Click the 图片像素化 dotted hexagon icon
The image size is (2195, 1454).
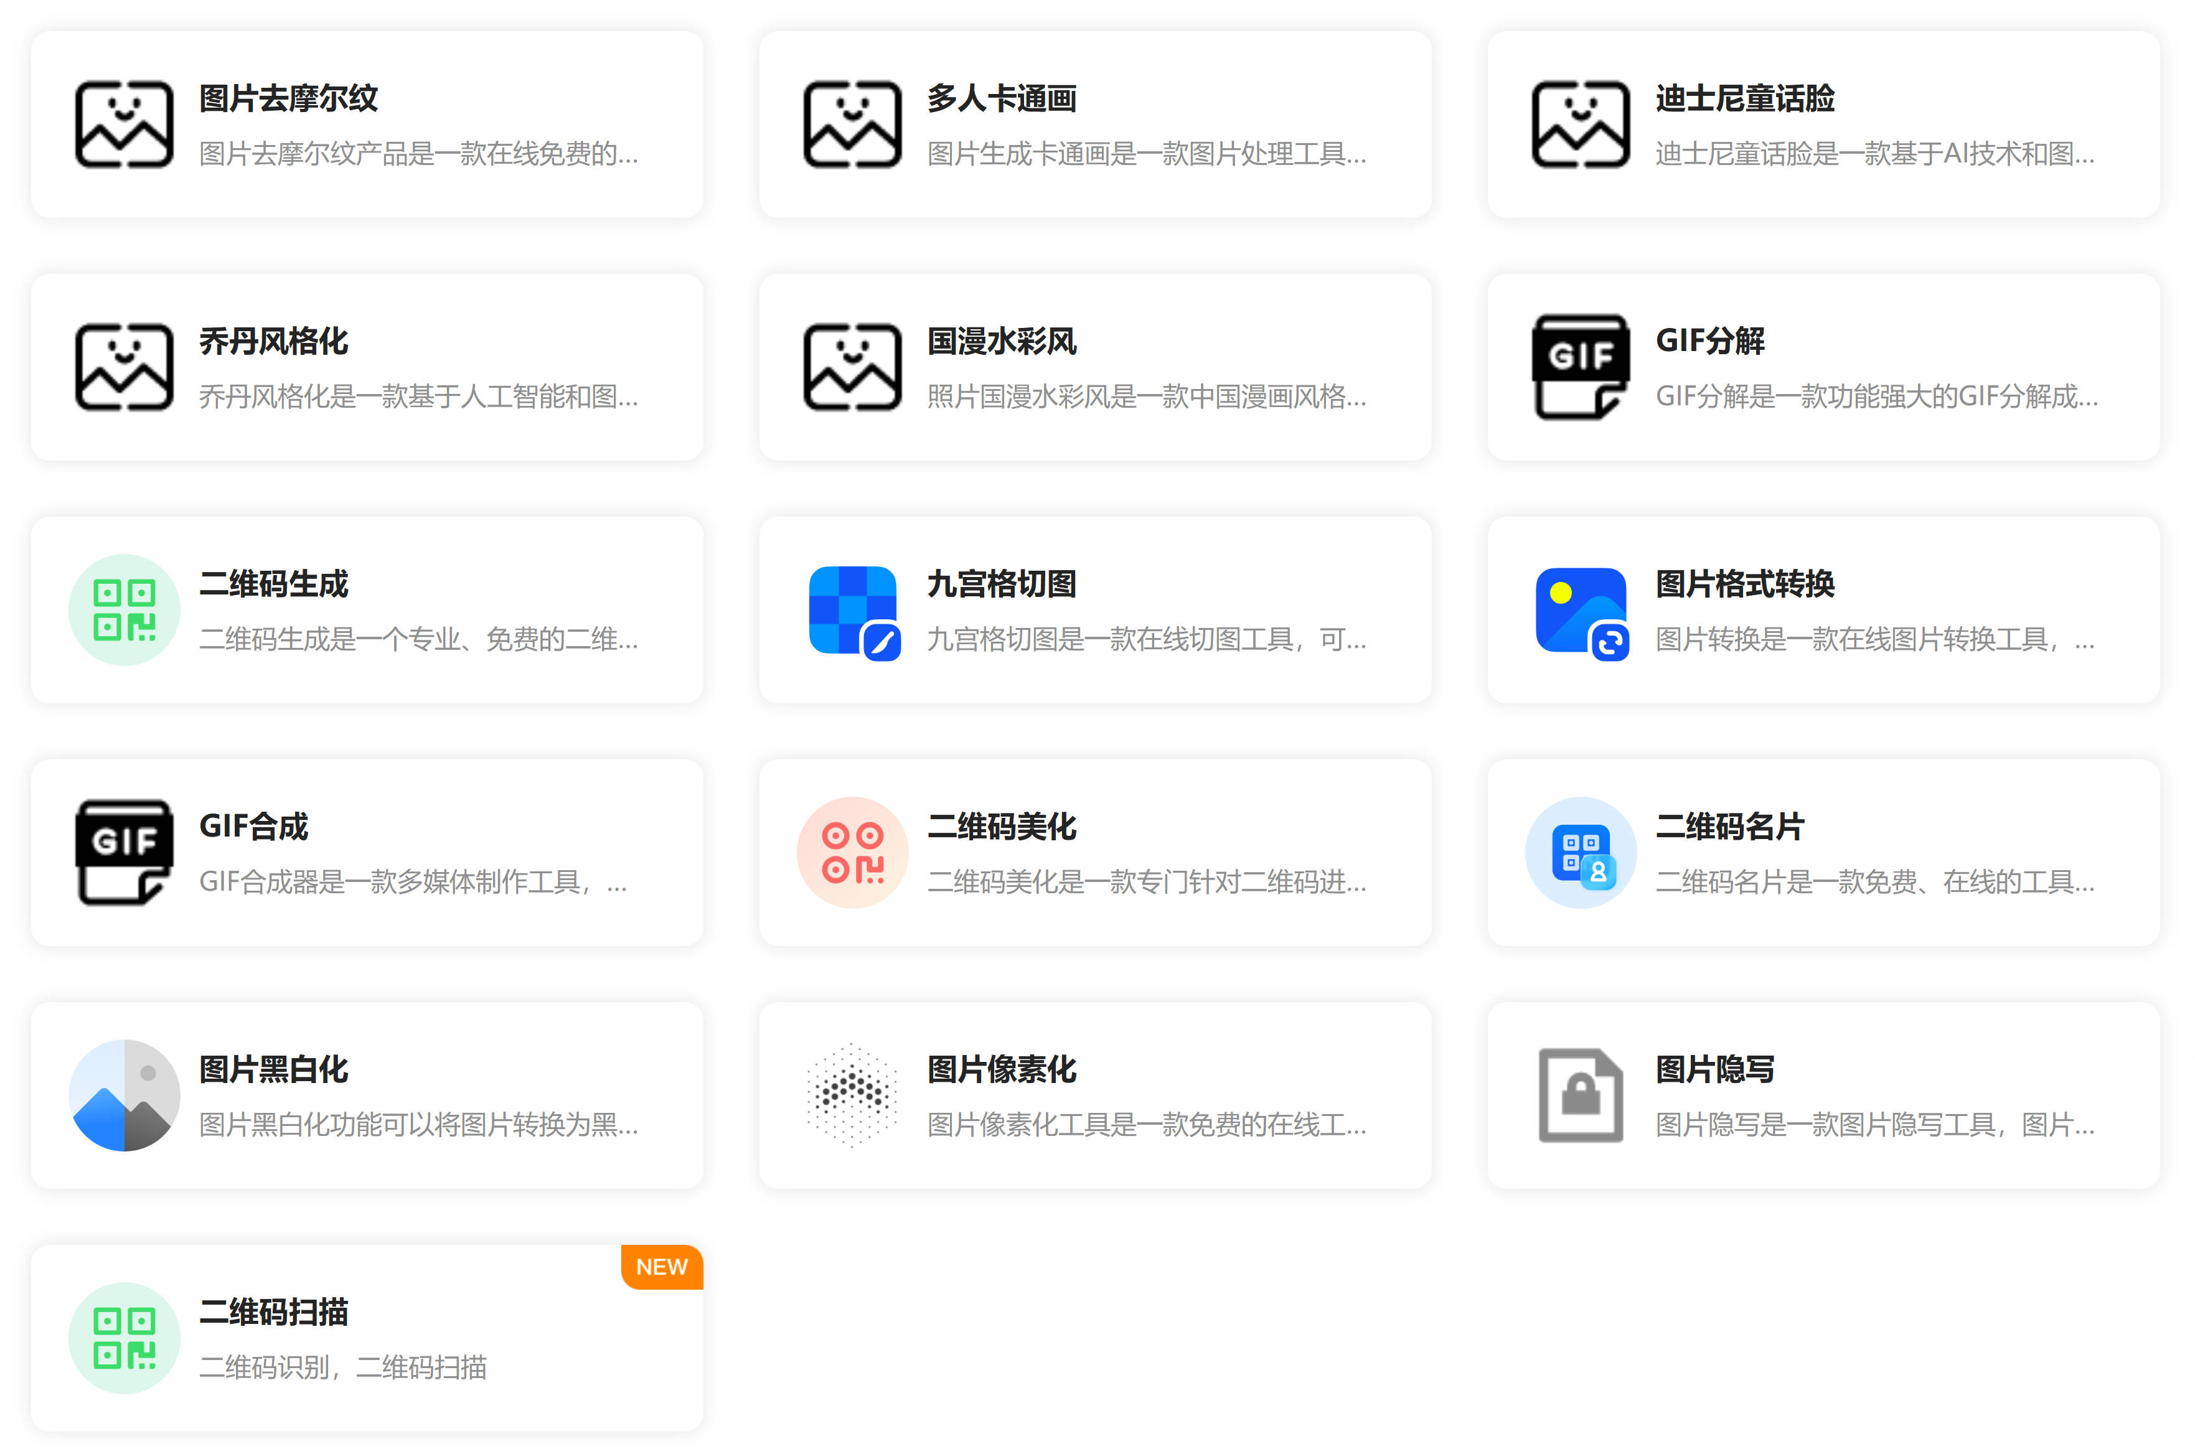pyautogui.click(x=852, y=1095)
